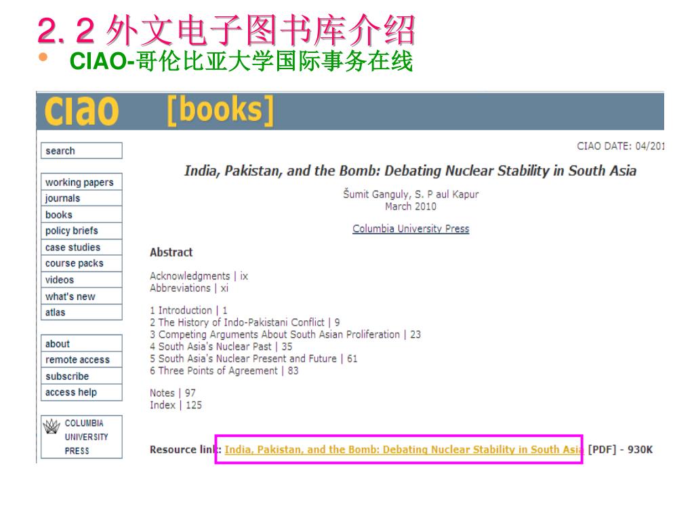Select books in sidebar menu
Image resolution: width=694 pixels, height=521 pixels.
click(x=81, y=214)
